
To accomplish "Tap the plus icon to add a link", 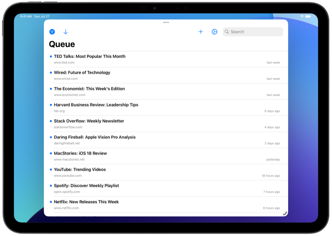I will 201,32.
